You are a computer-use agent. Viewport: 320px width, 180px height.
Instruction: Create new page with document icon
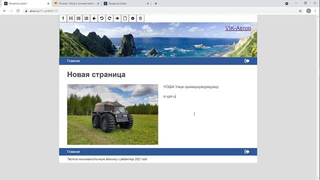point(125,18)
